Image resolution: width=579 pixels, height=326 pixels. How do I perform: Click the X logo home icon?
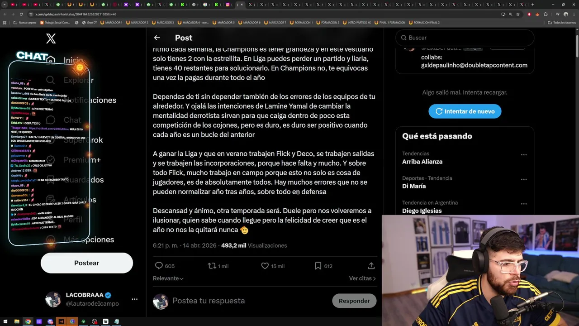pos(51,38)
